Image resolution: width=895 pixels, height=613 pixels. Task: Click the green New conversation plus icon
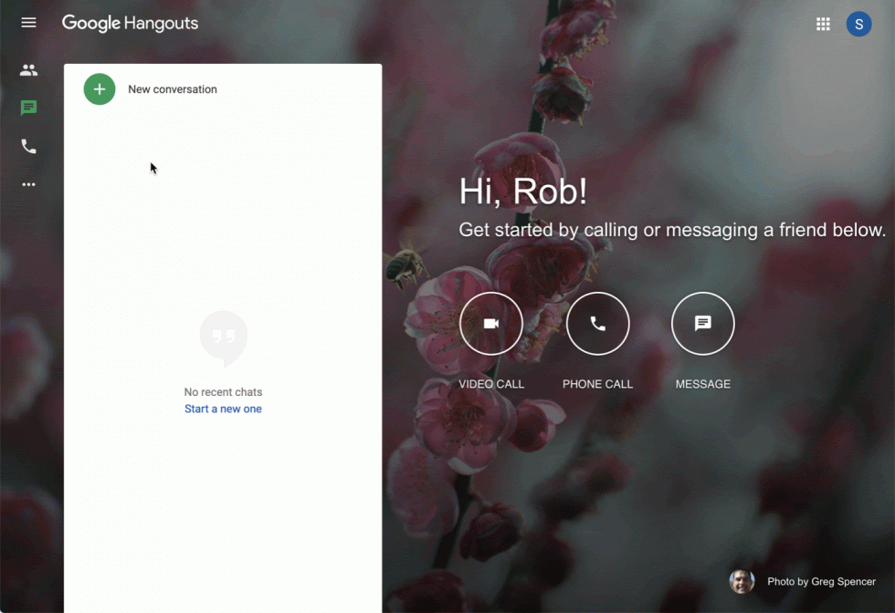(99, 88)
